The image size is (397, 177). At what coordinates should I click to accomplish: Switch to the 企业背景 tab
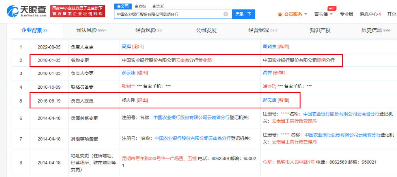(x=34, y=31)
